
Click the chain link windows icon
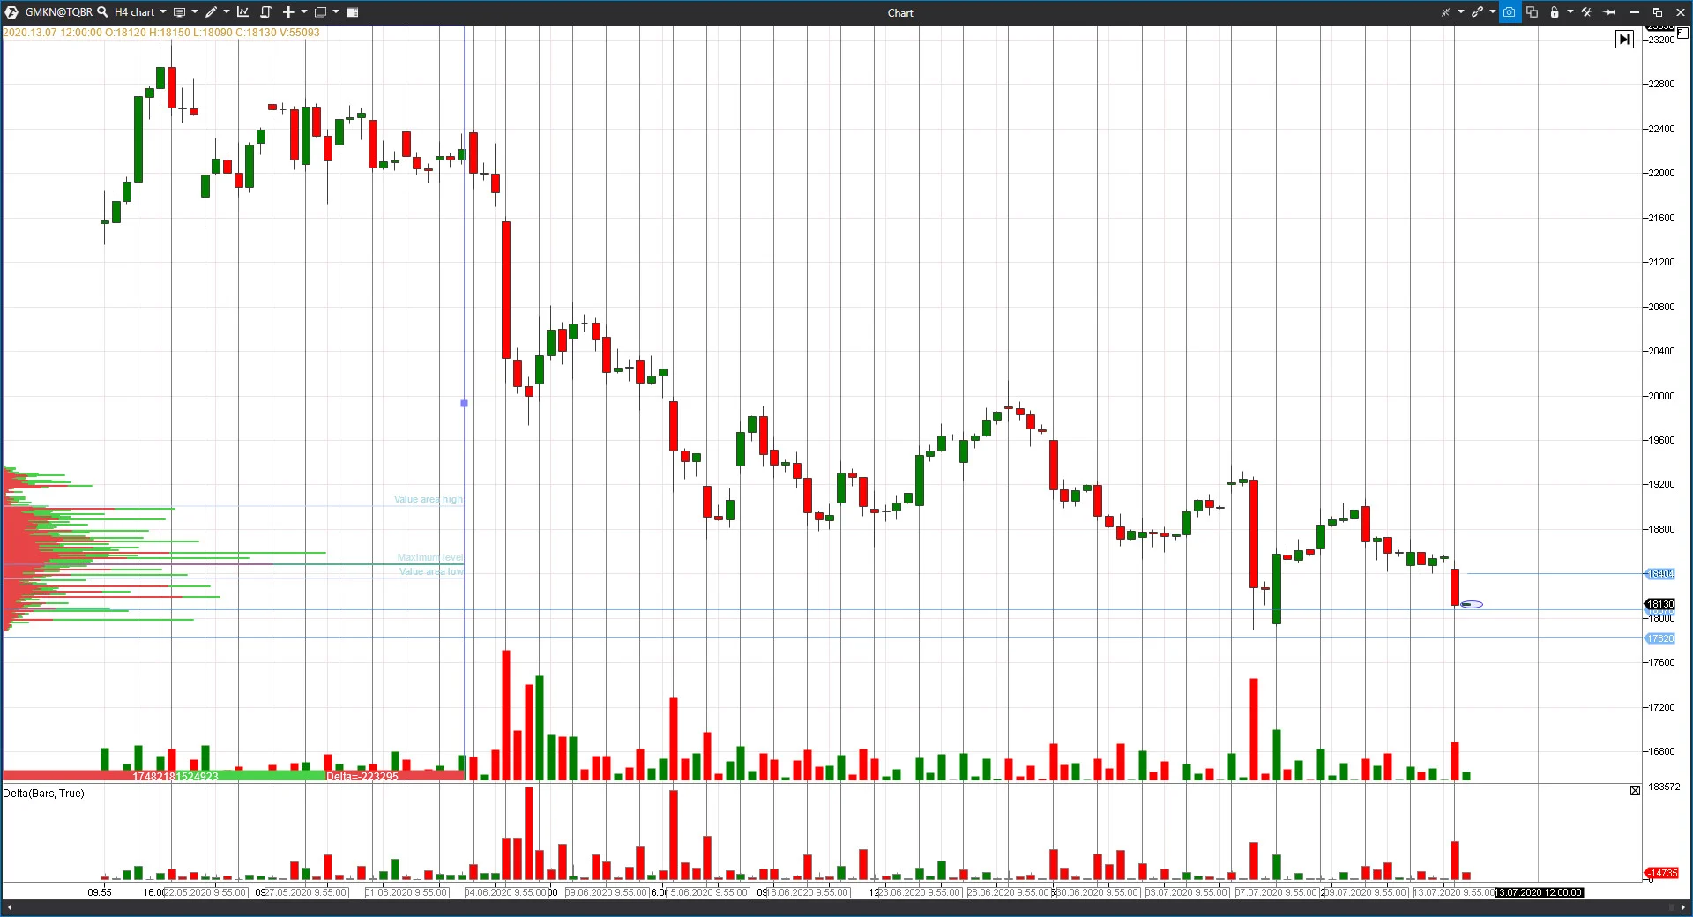point(1477,12)
